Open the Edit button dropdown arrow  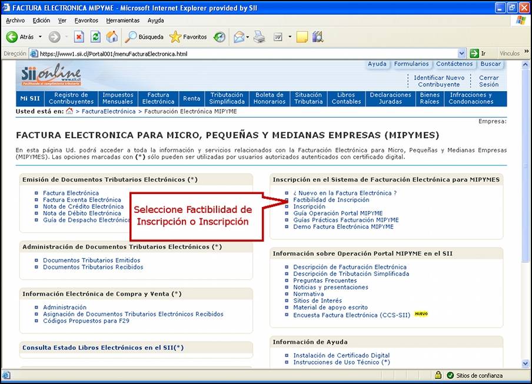tap(290, 36)
